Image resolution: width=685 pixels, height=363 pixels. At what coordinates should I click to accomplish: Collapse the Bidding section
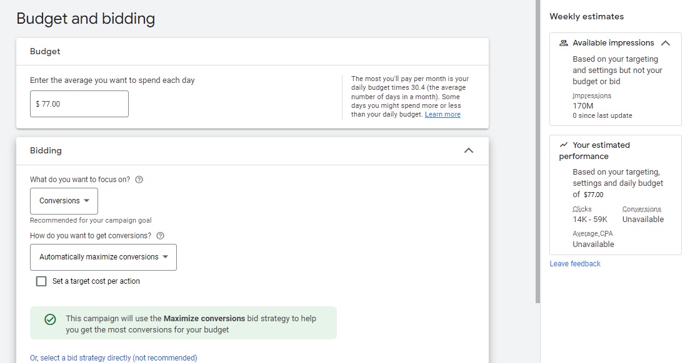(469, 150)
